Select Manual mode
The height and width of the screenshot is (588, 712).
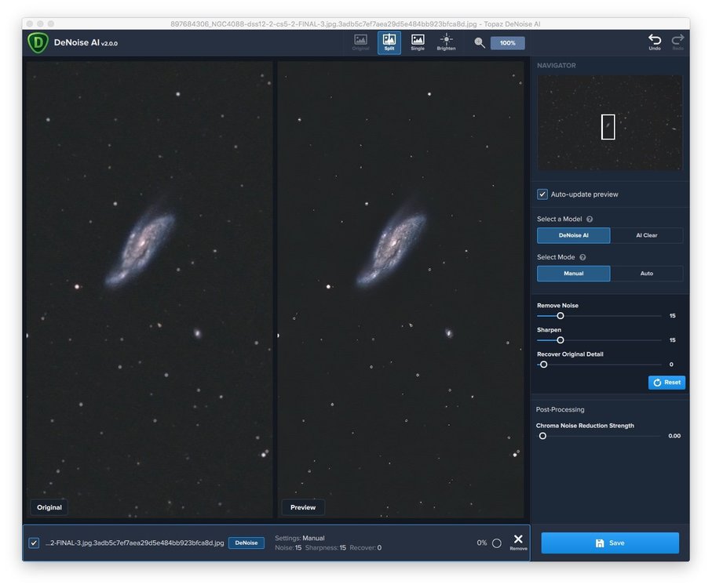coord(574,274)
